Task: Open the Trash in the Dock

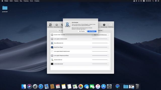Action: [x=137, y=86]
